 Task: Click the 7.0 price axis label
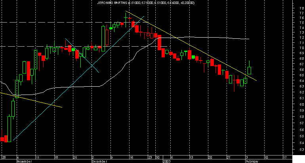(301, 48)
